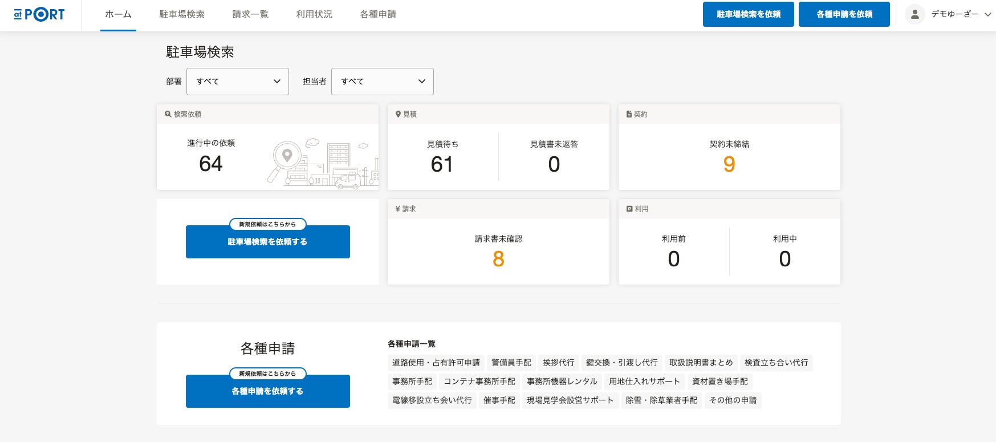996x442 pixels.
Task: Select the 警備員手配 application tag
Action: 511,363
